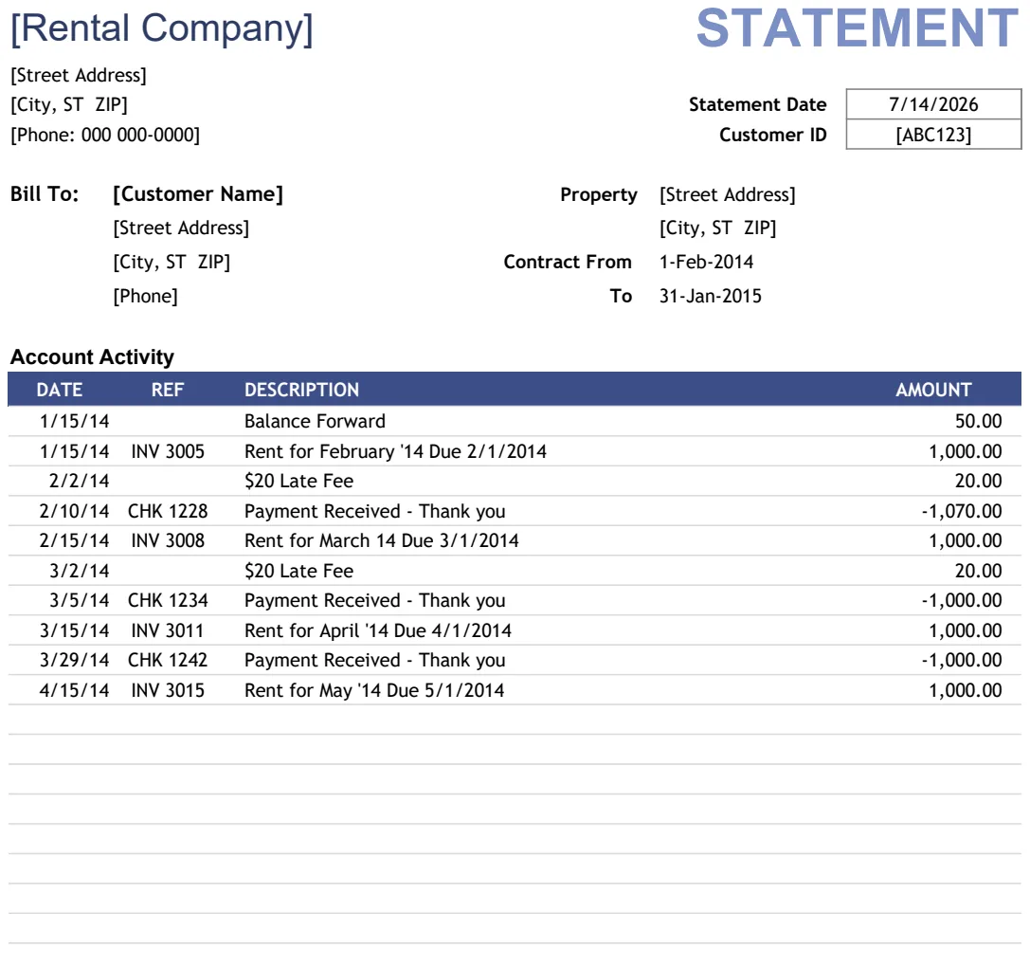Click the 3/29/14 date cell
Screen dimensions: 1030x967
(x=74, y=660)
